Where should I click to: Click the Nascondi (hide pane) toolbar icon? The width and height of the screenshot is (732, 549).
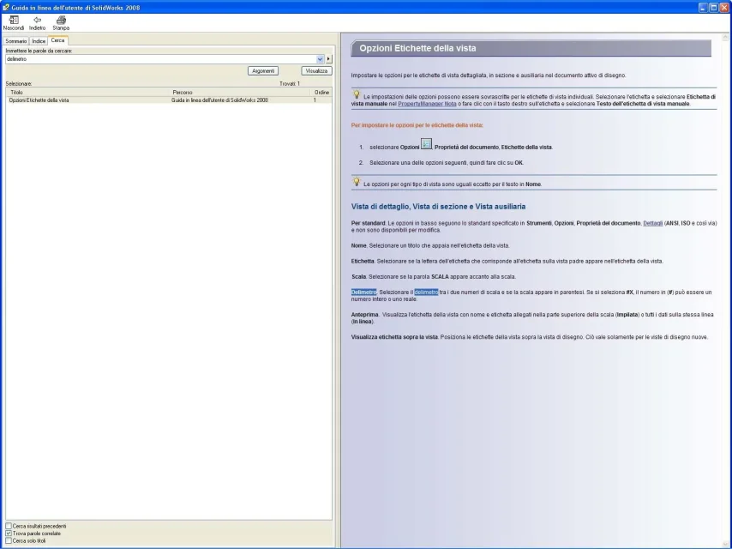(13, 20)
